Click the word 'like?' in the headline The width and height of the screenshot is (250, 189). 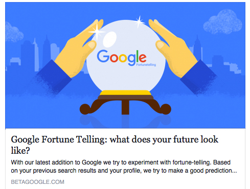point(20,150)
